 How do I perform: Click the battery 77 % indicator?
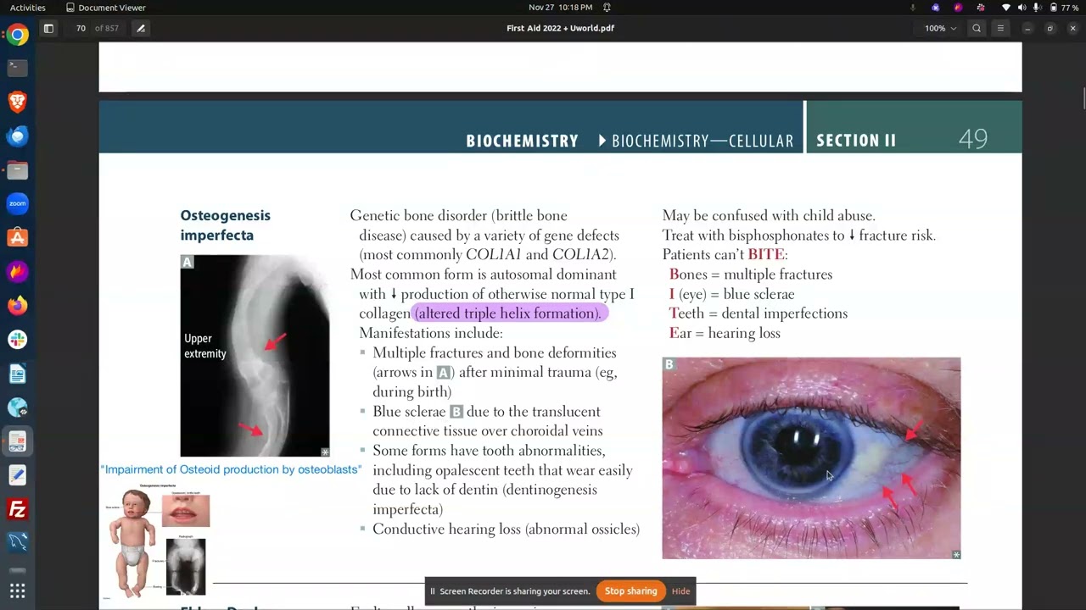point(1064,7)
